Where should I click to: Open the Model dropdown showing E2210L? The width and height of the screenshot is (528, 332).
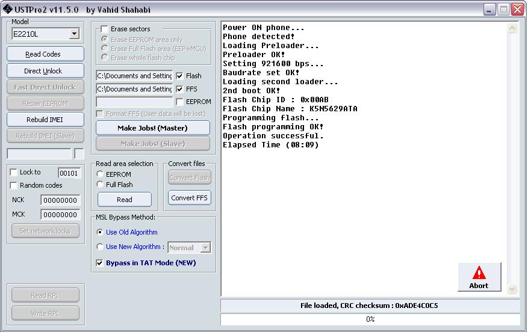[75, 34]
